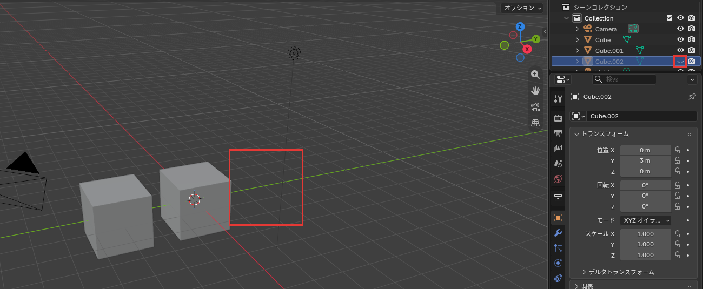
Task: Switch perspective/orthographic grid icon
Action: [535, 123]
